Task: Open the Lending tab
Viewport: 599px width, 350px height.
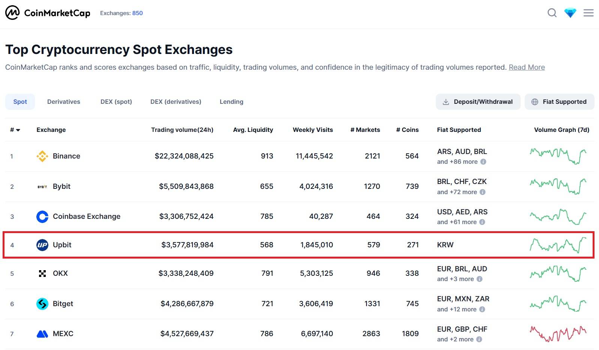Action: 231,102
